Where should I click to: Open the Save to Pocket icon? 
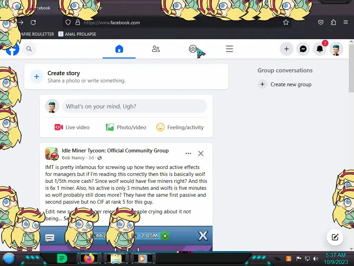point(320,22)
